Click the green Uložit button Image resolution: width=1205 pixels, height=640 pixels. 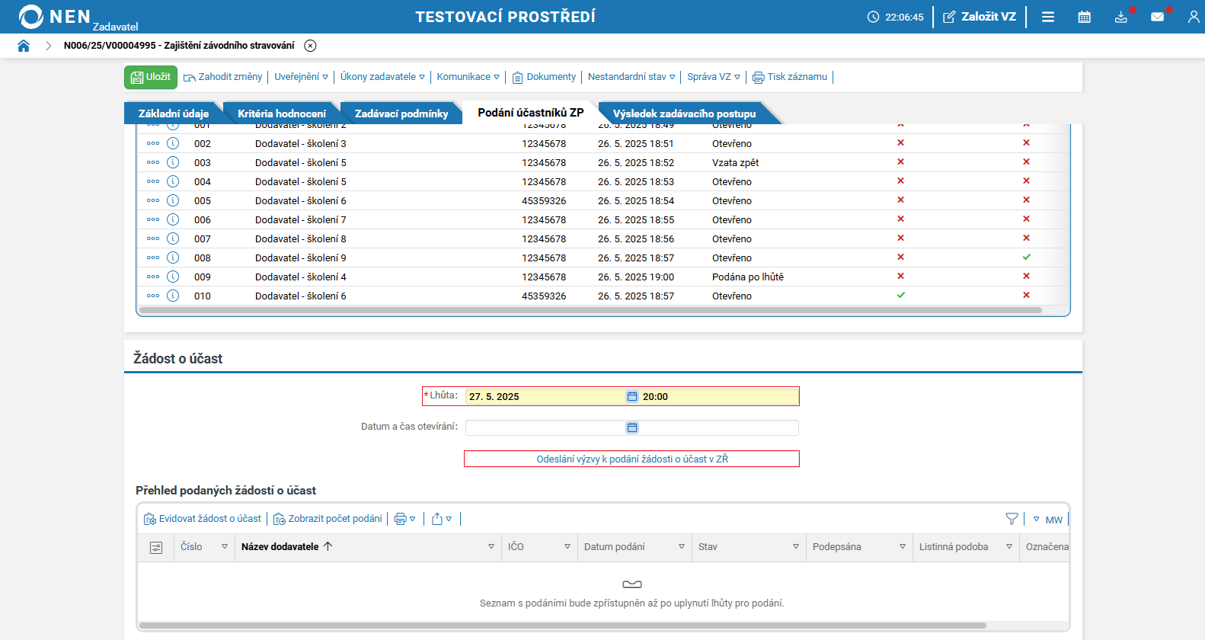coord(151,77)
